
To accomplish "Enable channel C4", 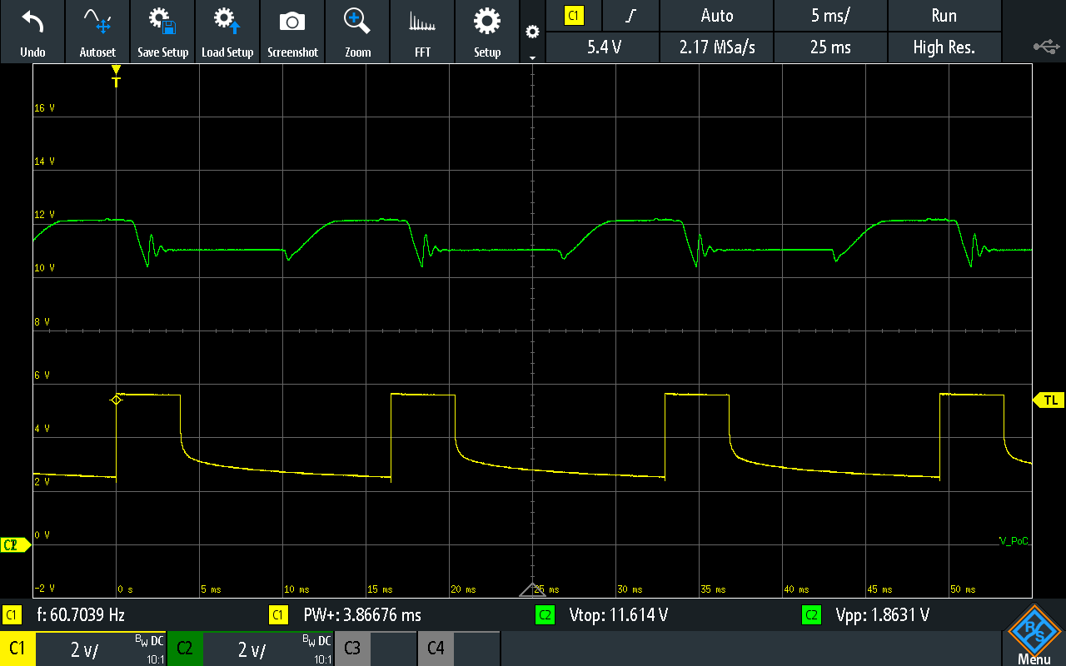I will [435, 648].
